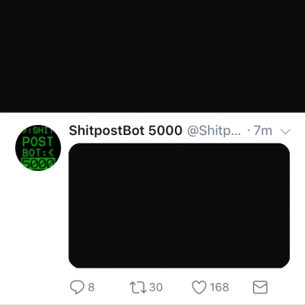This screenshot has width=305, height=305.
Task: Click the dot separator before 7m
Action: point(249,131)
